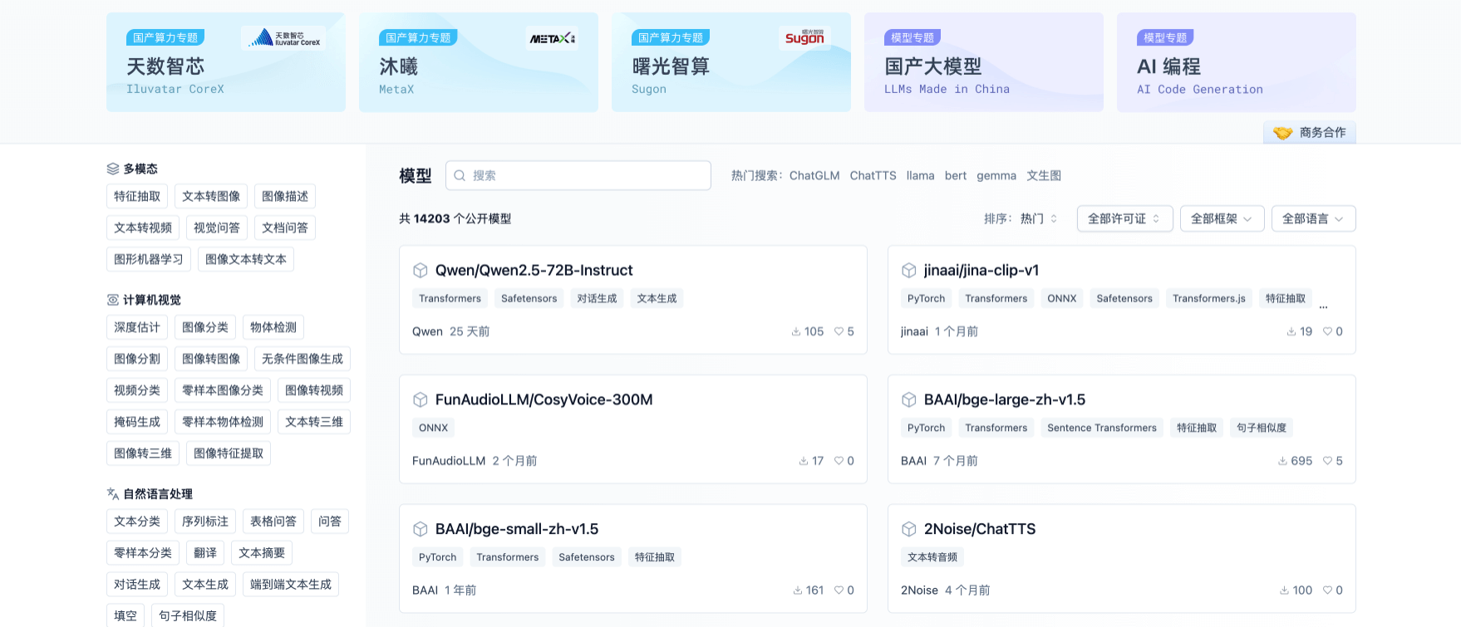
Task: Filter by 文本分类 task tag
Action: [137, 522]
